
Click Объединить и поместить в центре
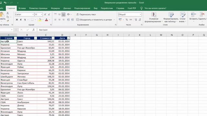point(94,20)
